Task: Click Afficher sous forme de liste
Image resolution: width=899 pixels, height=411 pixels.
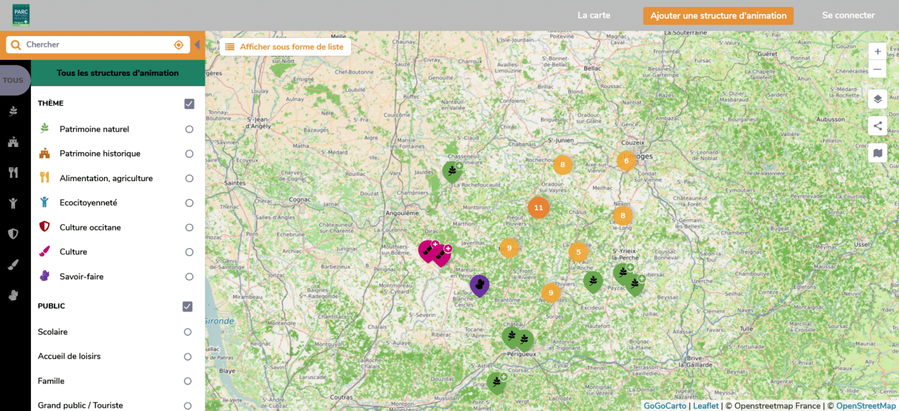Action: (x=285, y=47)
